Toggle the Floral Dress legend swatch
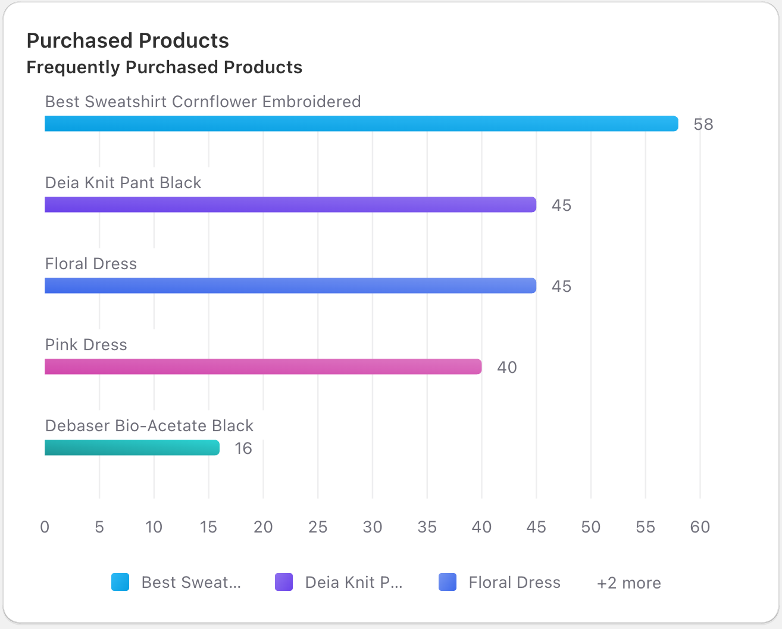This screenshot has height=629, width=782. 448,582
